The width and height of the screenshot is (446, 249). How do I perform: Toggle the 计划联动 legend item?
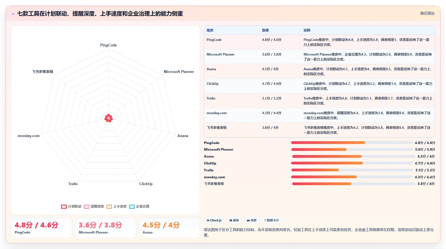(x=71, y=206)
